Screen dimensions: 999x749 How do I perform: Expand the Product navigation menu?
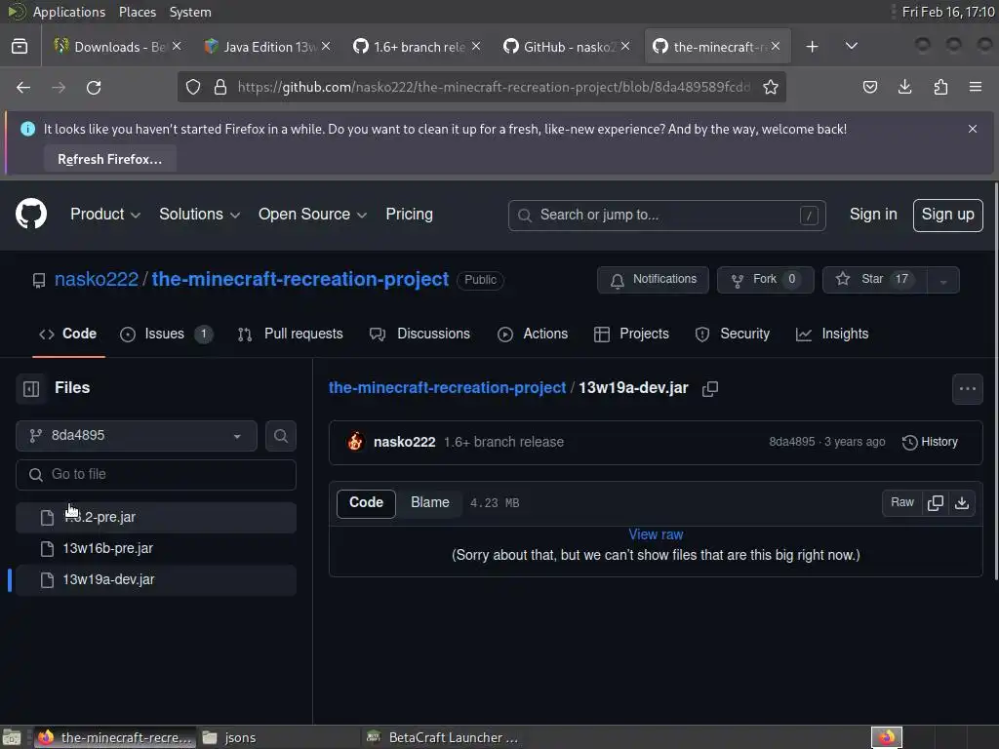(105, 215)
